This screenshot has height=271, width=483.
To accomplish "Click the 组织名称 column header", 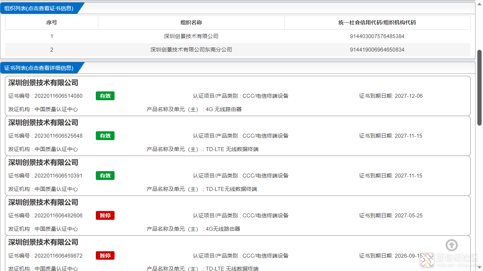I will pyautogui.click(x=191, y=23).
